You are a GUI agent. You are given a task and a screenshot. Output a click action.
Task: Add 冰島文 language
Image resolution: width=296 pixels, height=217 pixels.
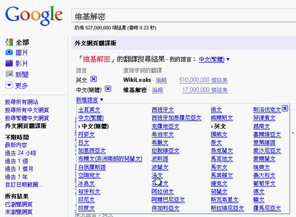tap(86, 184)
